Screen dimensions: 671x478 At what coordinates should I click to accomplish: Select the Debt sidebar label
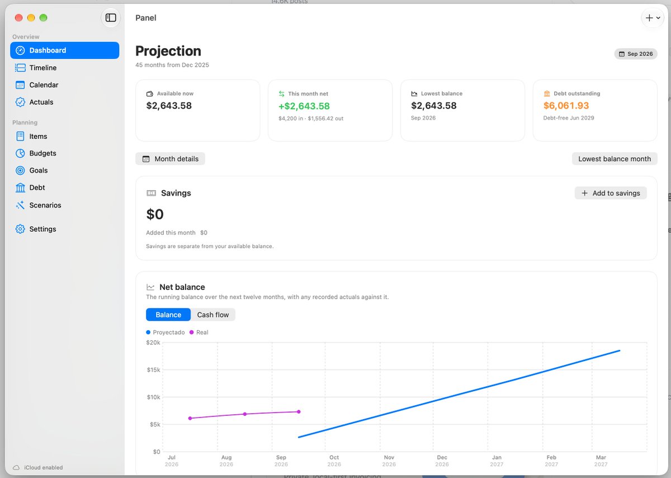coord(37,188)
